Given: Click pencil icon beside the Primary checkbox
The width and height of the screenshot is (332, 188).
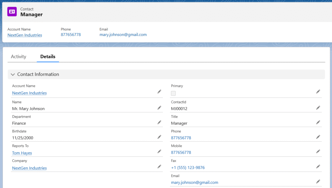Looking at the screenshot, I should [318, 92].
